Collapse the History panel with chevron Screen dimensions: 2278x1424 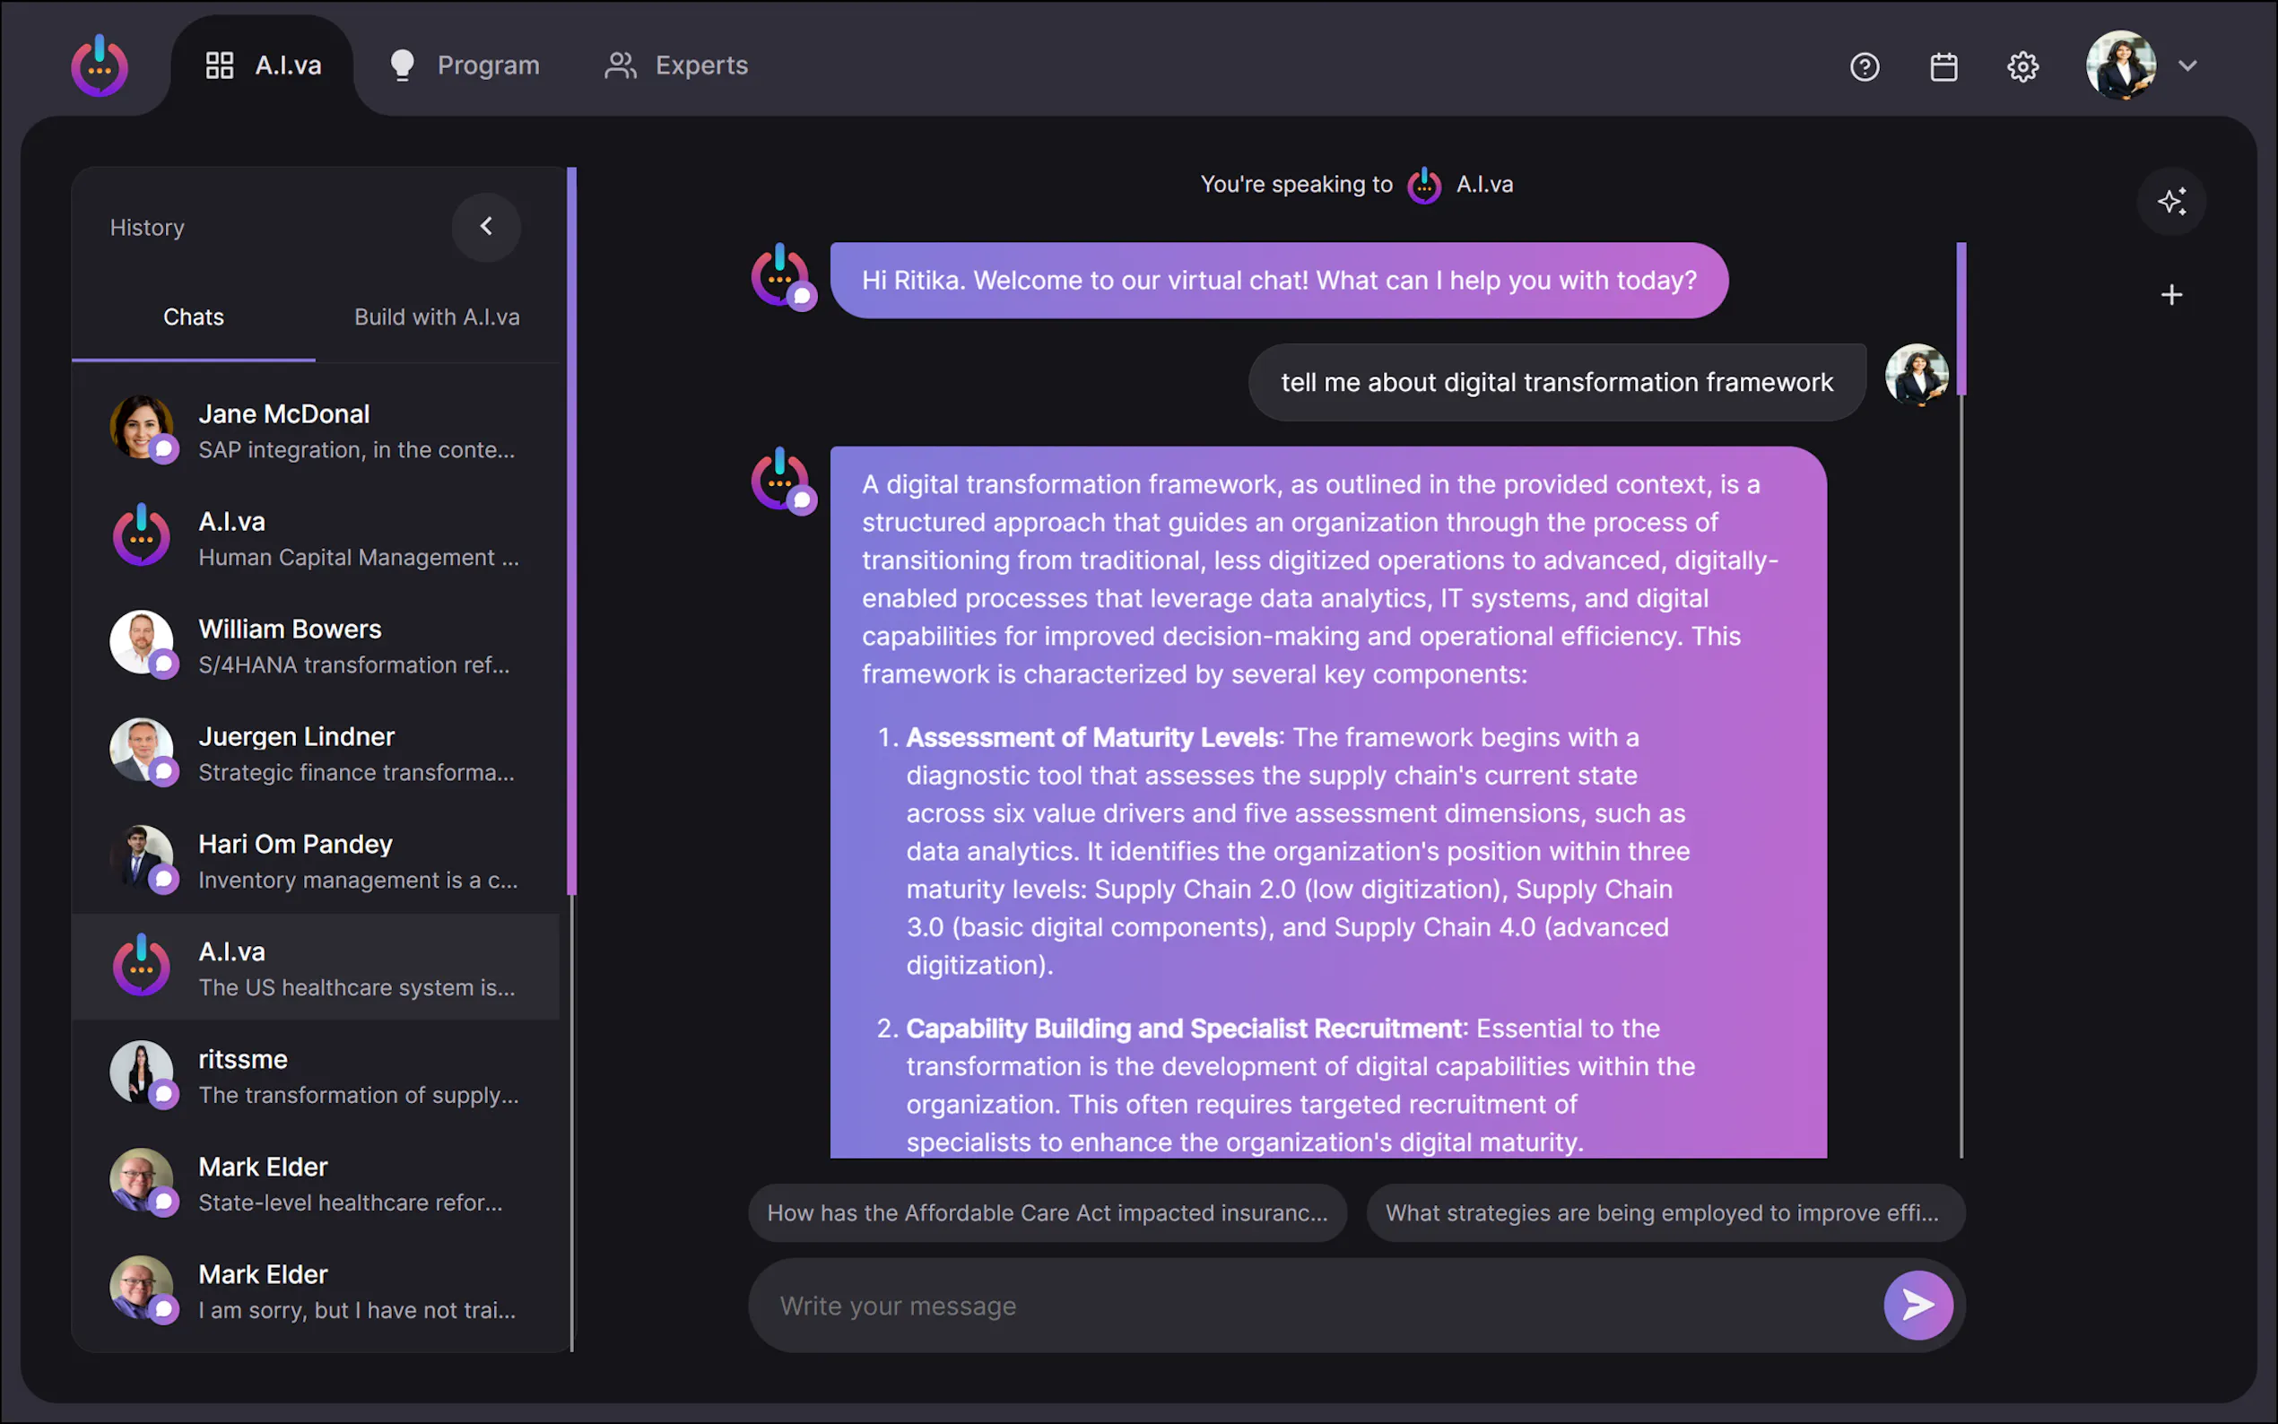point(486,226)
